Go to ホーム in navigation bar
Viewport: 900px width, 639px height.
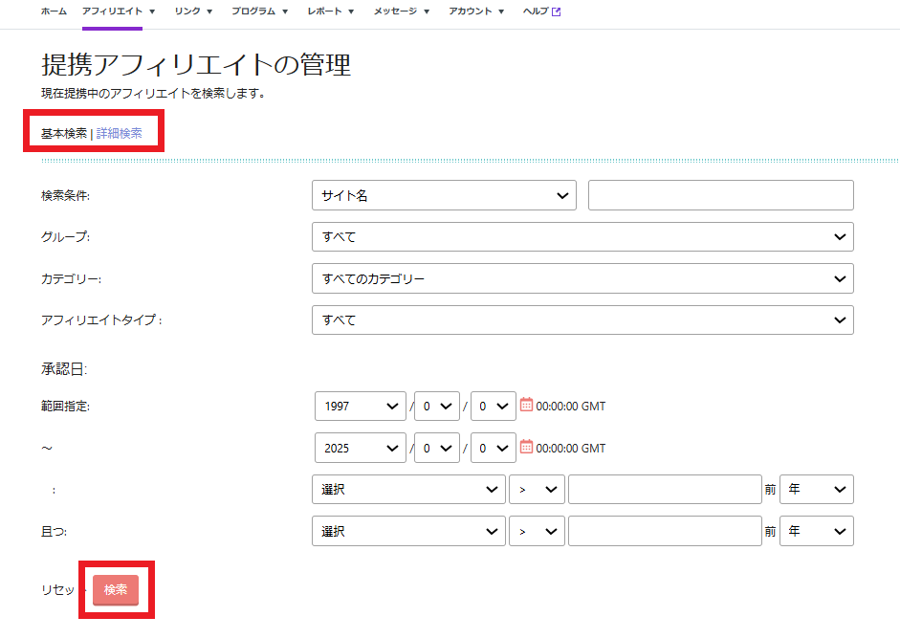54,11
